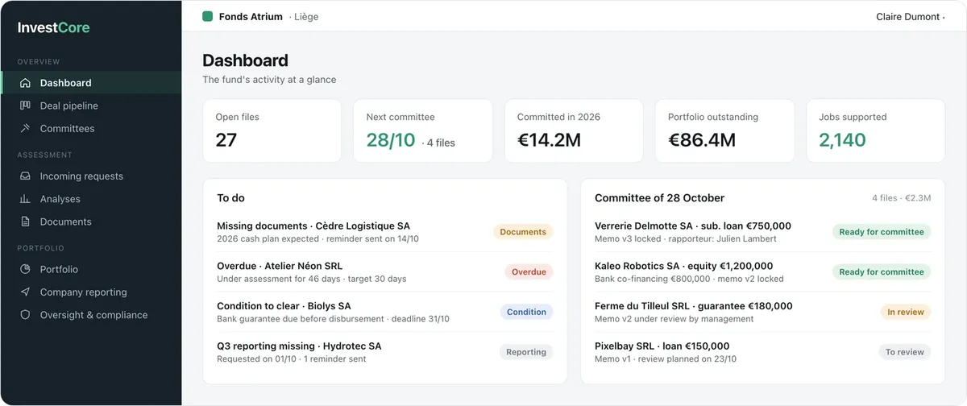This screenshot has height=406, width=967.
Task: Click the Dashboard home icon
Action: coord(25,83)
